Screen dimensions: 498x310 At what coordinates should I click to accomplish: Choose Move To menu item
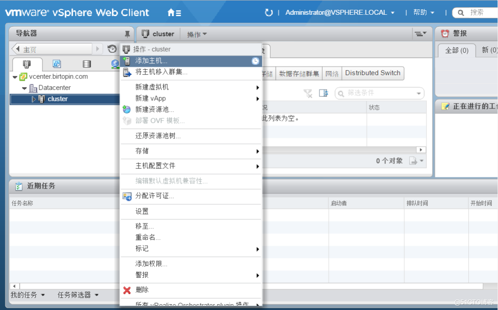pos(191,226)
